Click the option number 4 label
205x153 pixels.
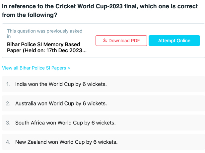click(8, 142)
